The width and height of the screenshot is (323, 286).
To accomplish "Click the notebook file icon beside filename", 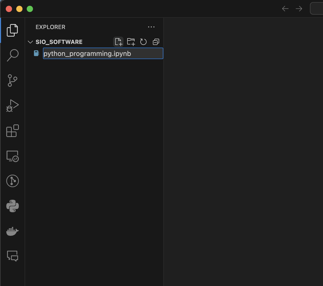I will tap(36, 53).
